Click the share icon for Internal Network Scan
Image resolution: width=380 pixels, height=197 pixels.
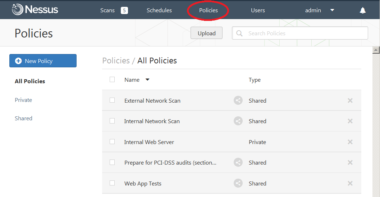point(238,121)
